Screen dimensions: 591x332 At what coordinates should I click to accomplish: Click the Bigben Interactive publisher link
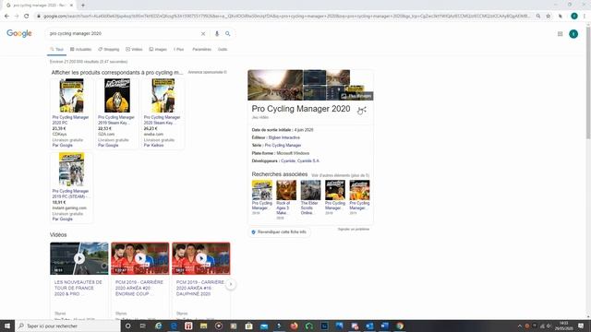[284, 137]
